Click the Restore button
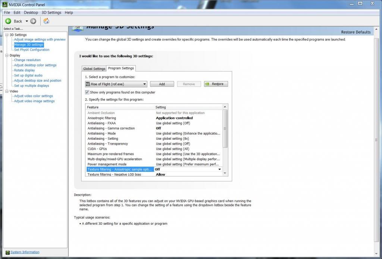382x259 pixels. [216, 84]
